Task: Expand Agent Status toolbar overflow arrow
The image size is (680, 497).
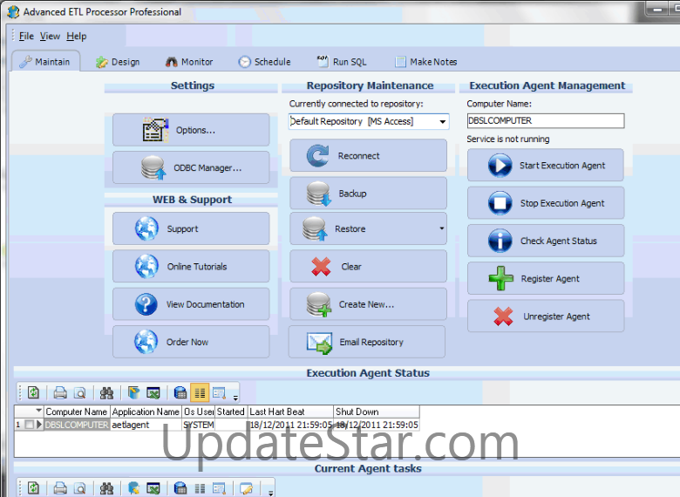Action: 235,398
